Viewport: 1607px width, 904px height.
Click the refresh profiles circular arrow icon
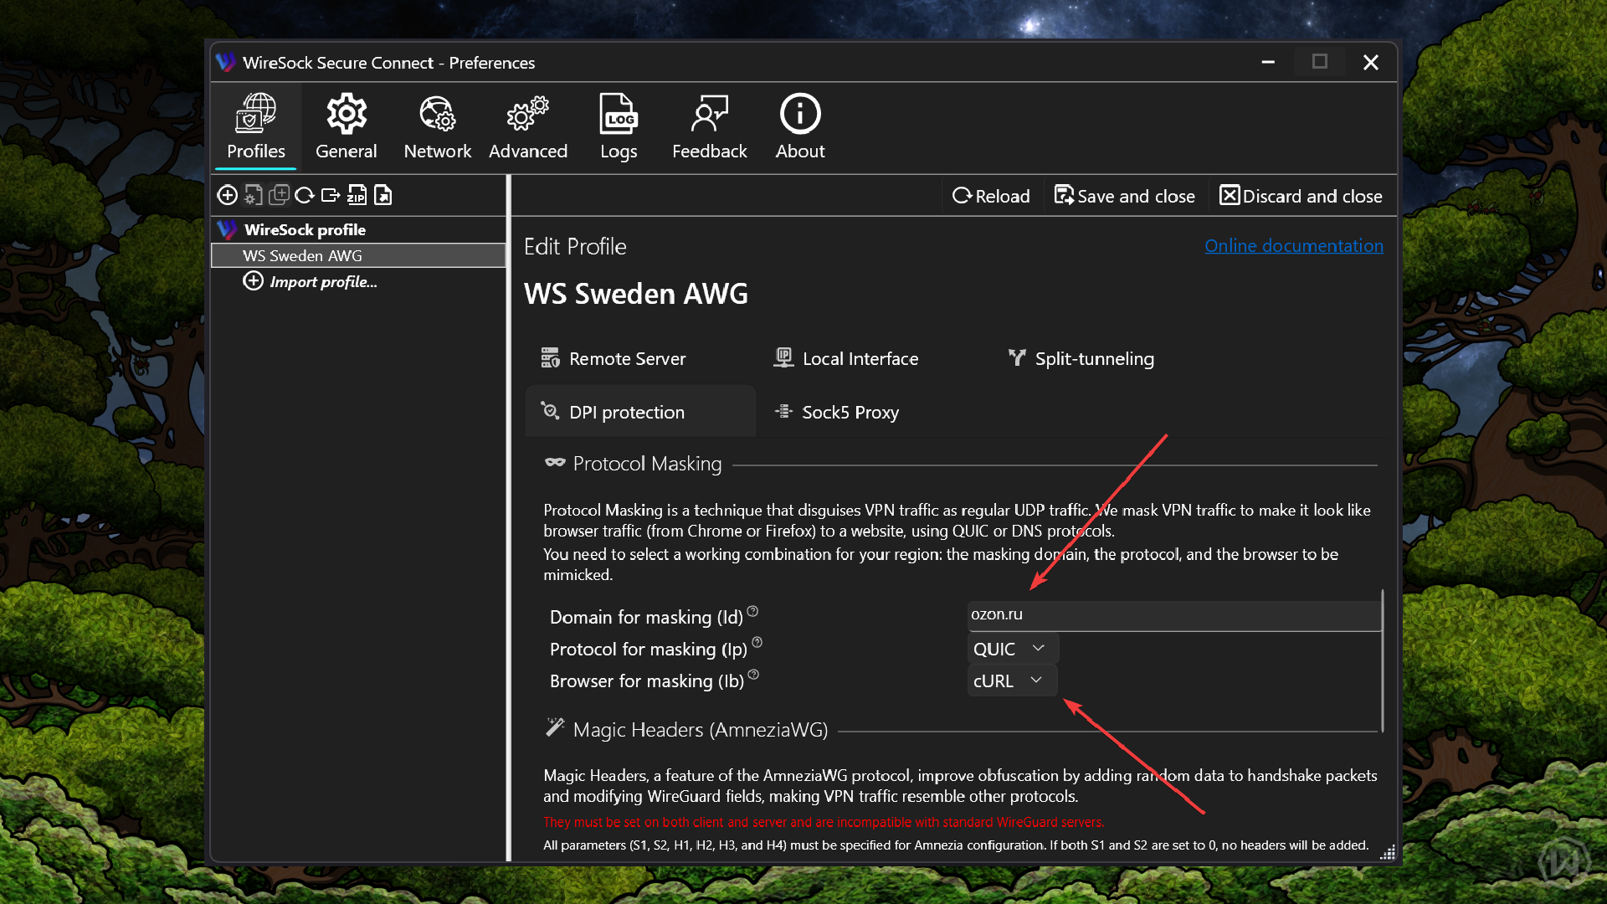point(305,195)
